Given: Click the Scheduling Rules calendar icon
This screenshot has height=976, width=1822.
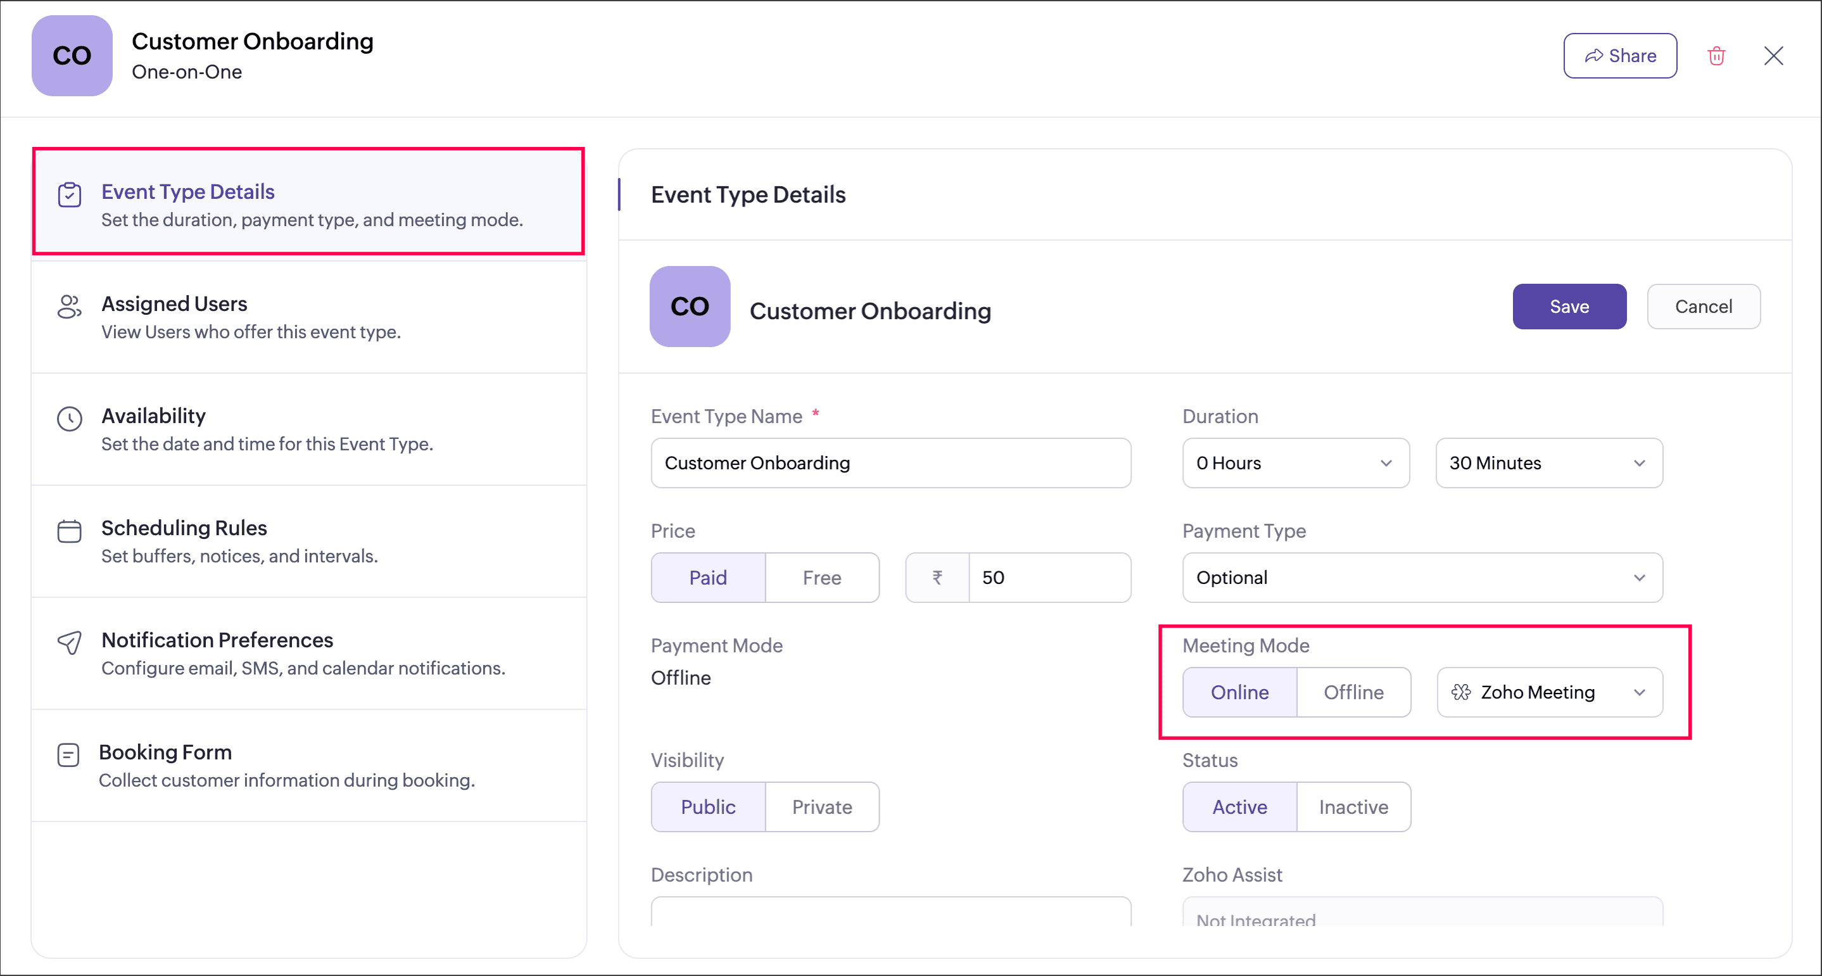Looking at the screenshot, I should point(69,531).
